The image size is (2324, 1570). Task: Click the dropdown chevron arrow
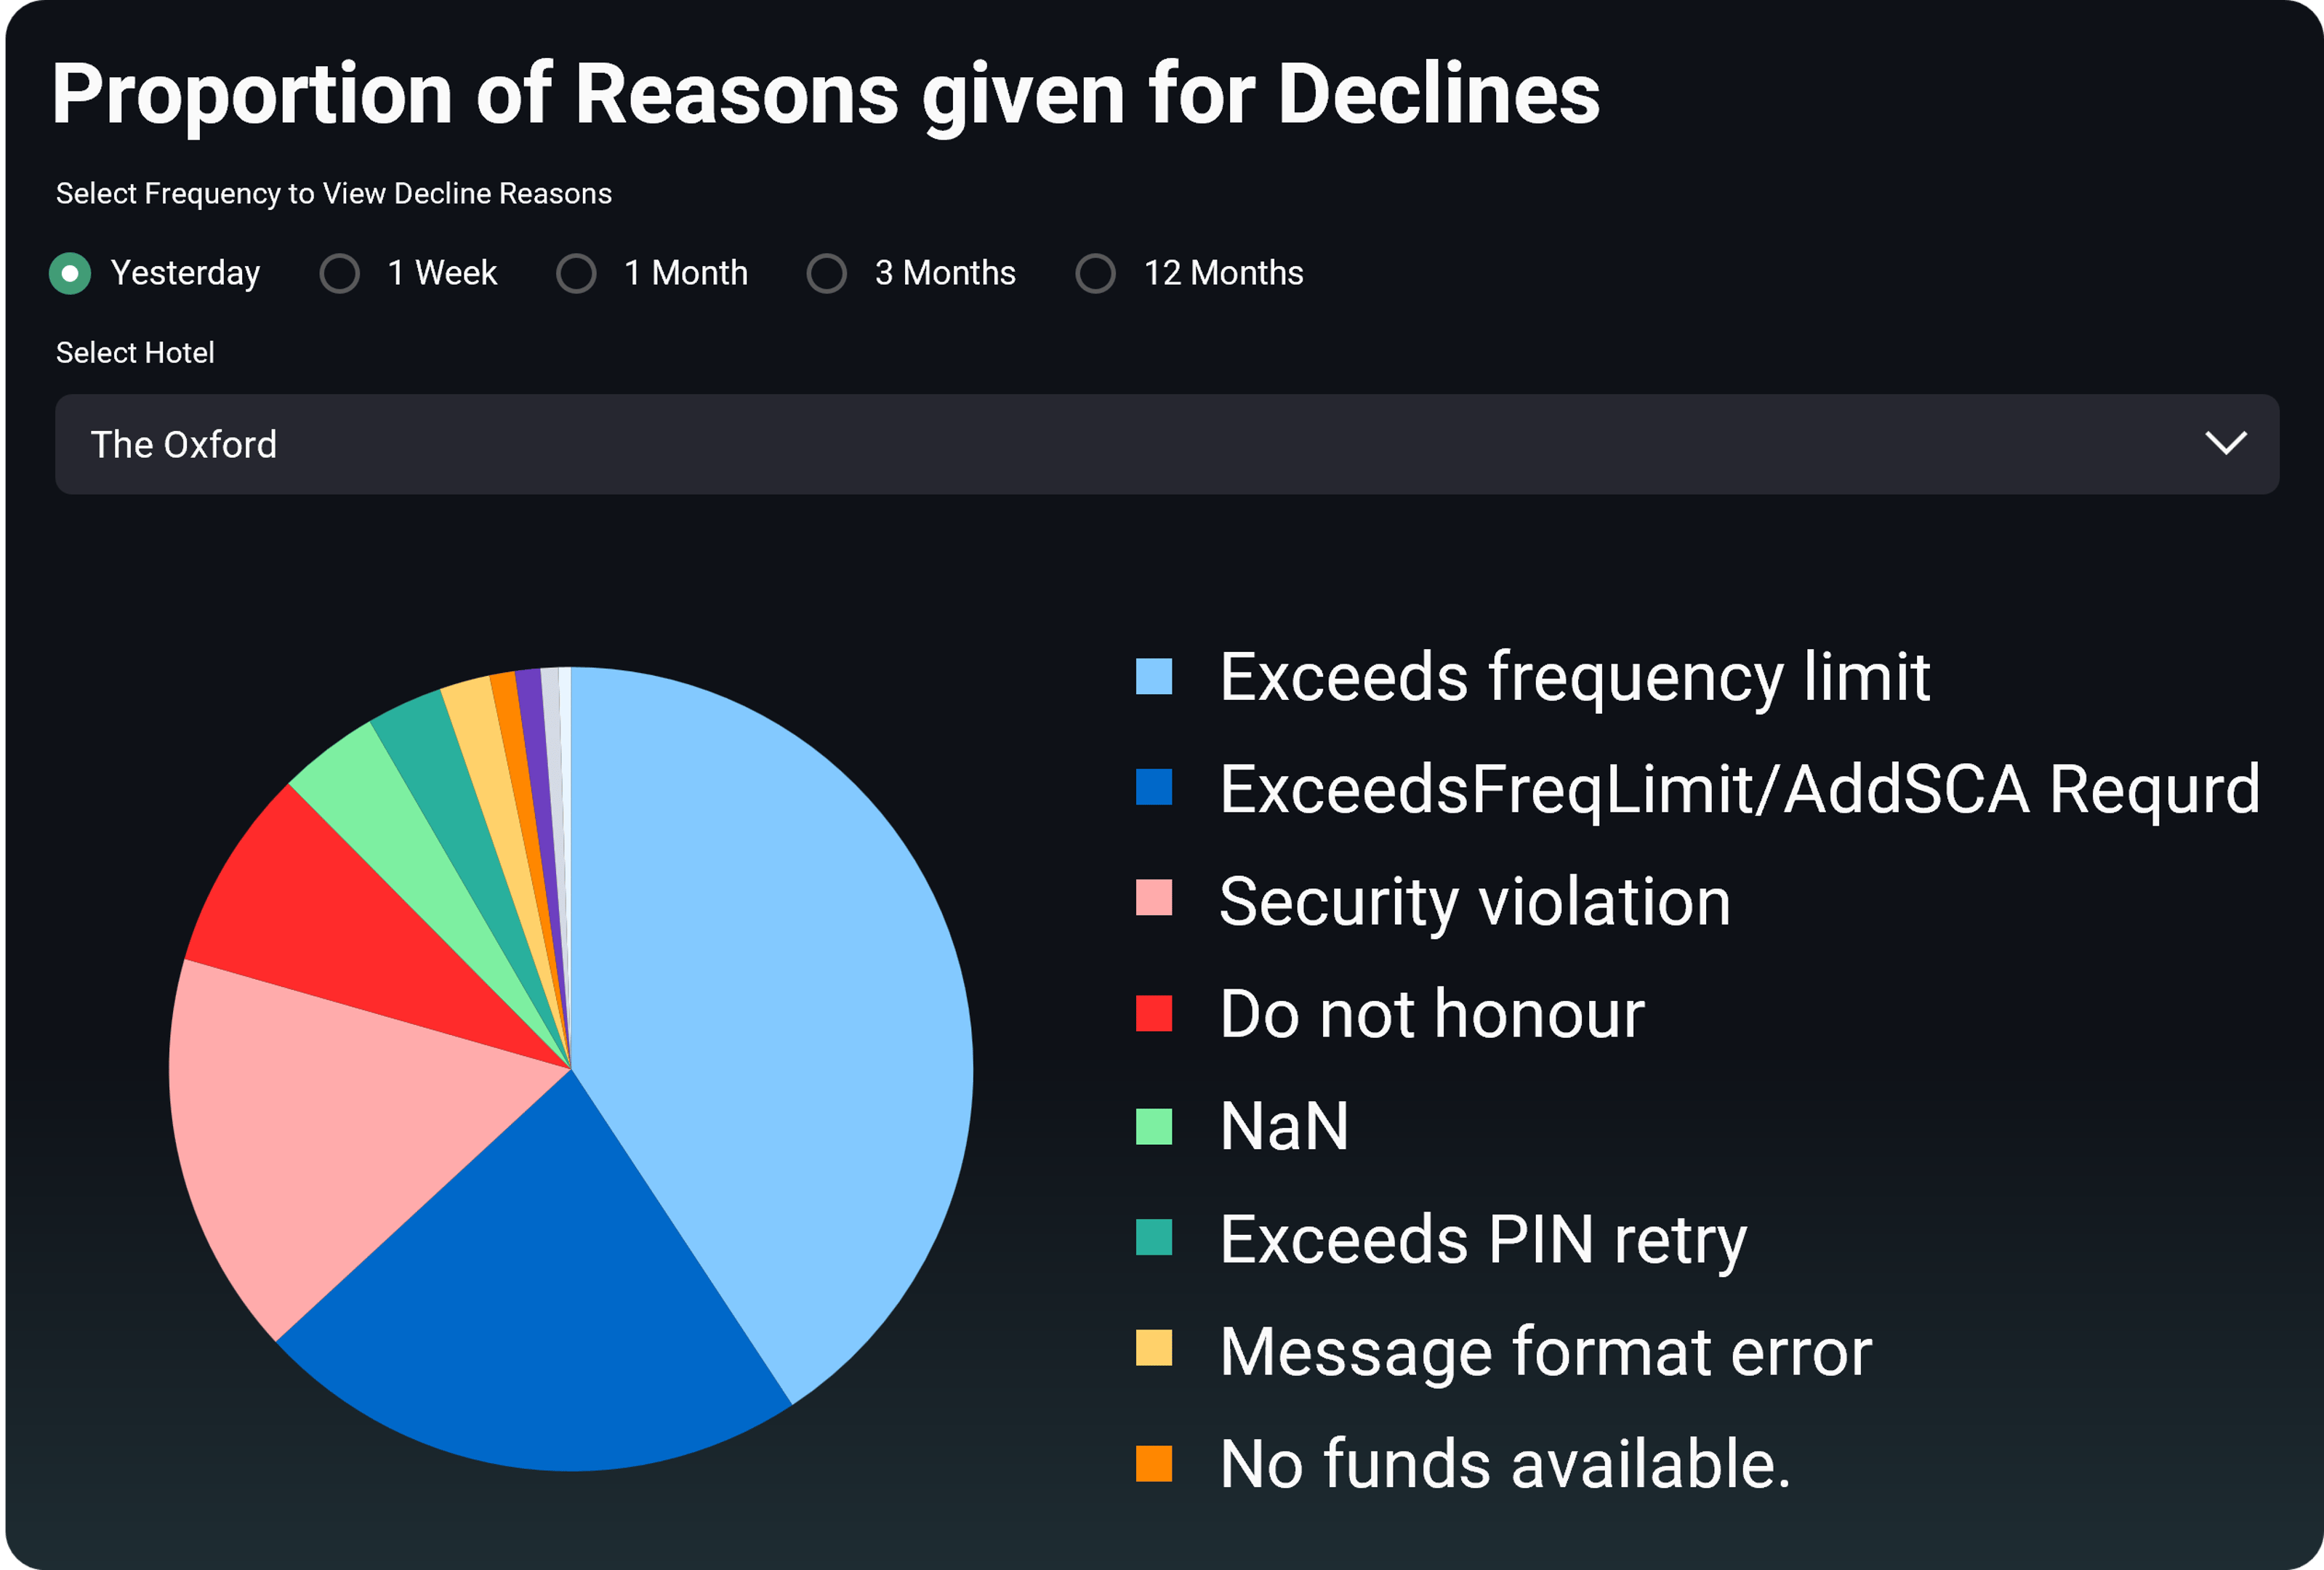2226,443
